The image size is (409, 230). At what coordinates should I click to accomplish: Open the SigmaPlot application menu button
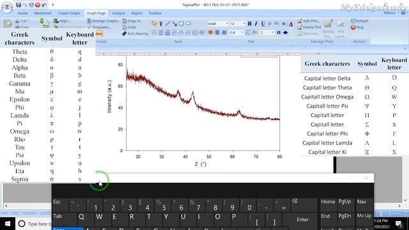(7, 7)
